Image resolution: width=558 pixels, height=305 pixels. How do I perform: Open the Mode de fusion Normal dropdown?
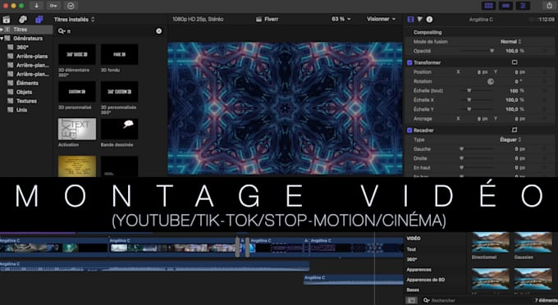click(x=510, y=42)
